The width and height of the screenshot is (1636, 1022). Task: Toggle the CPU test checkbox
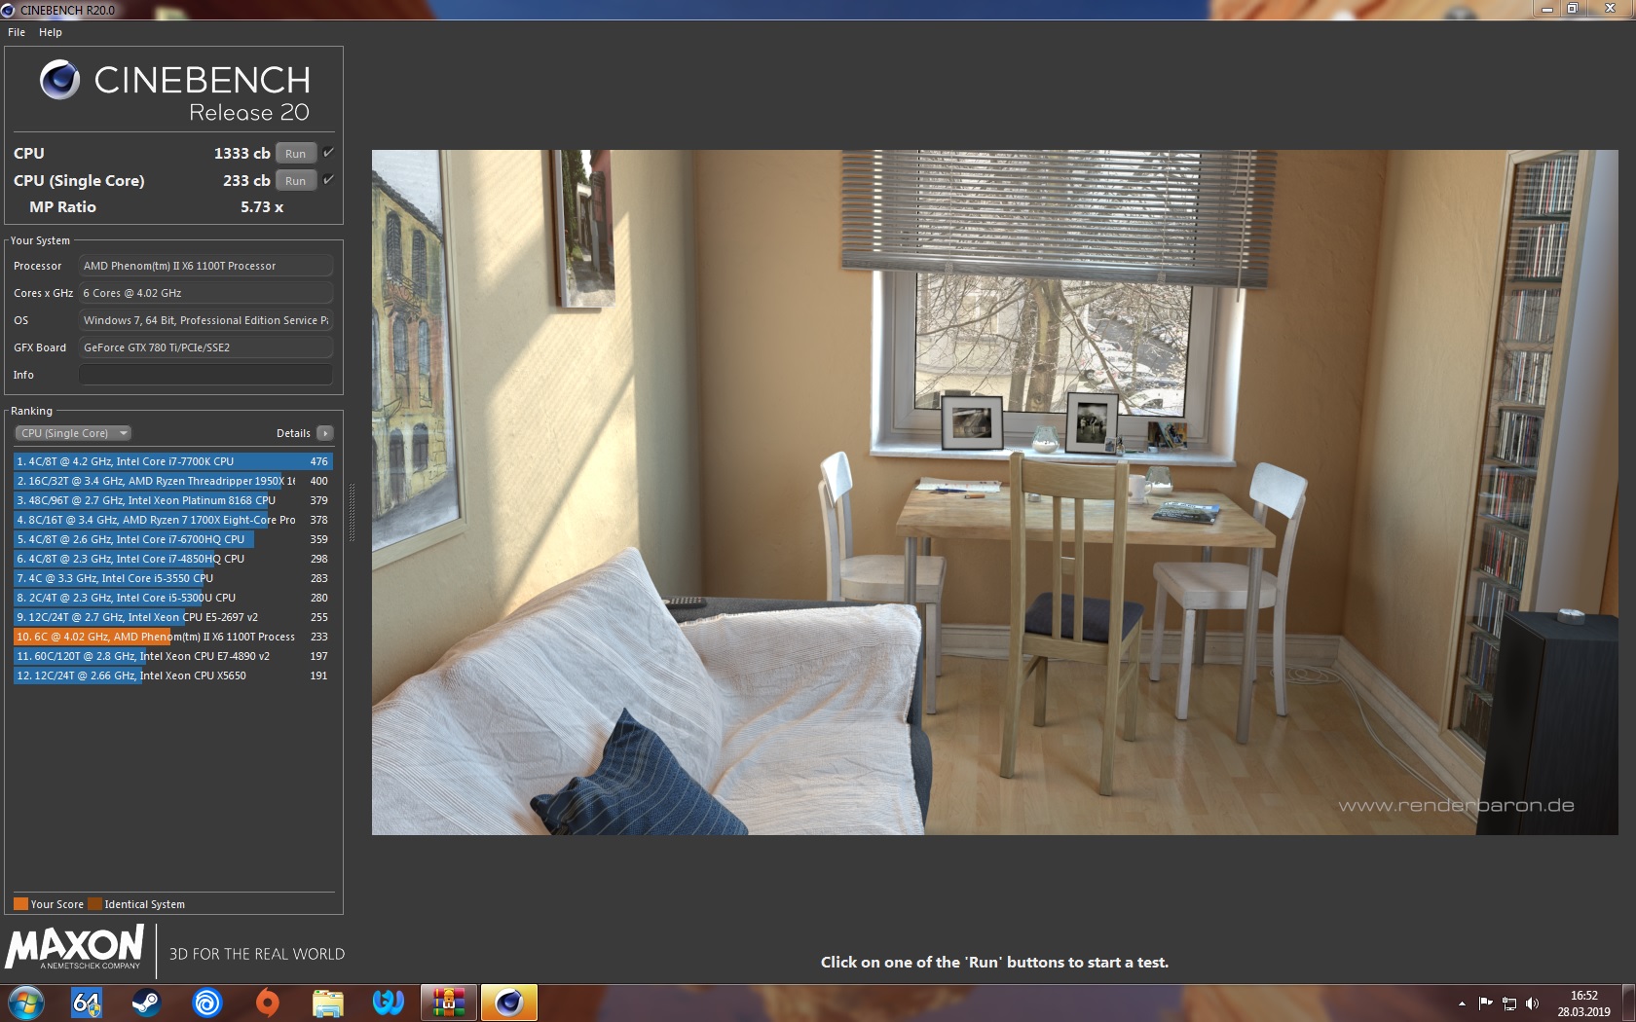point(328,153)
